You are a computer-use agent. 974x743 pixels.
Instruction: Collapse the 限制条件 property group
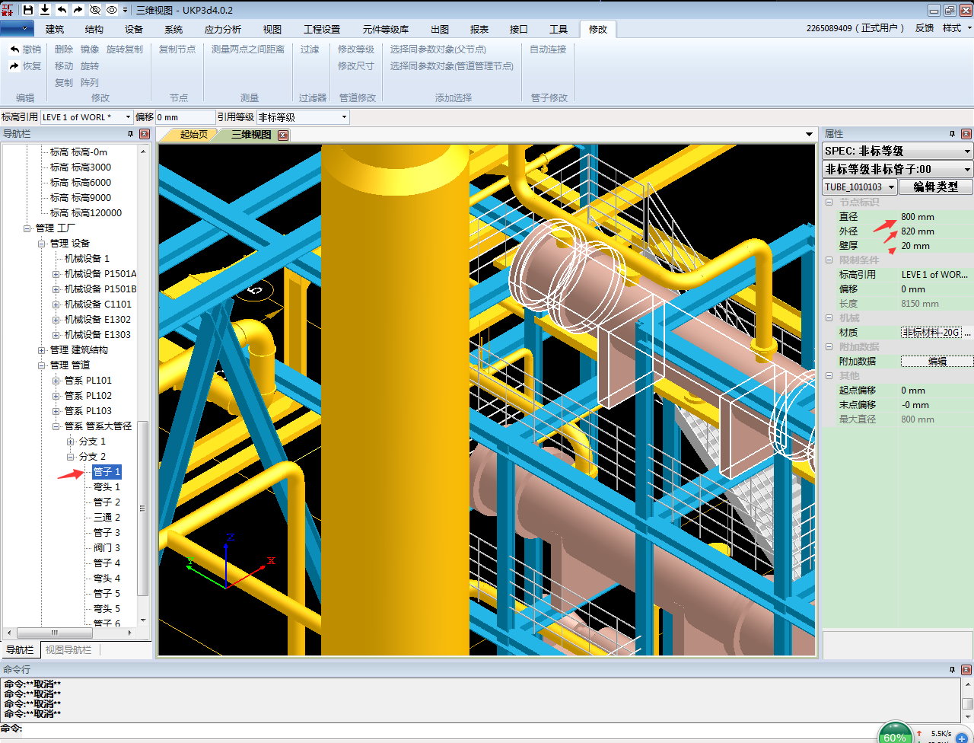pyautogui.click(x=829, y=260)
